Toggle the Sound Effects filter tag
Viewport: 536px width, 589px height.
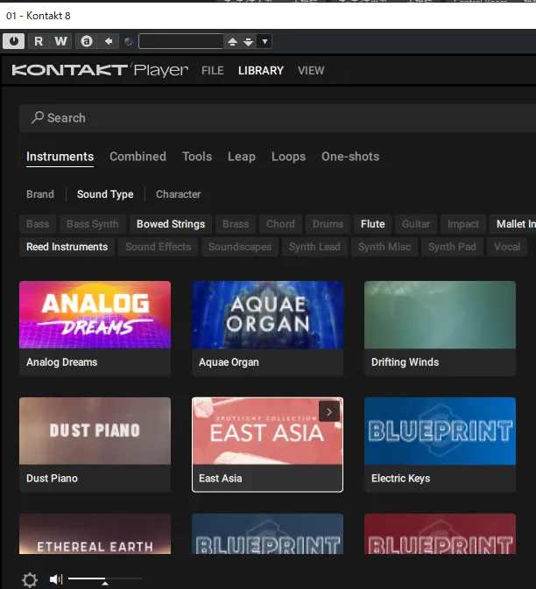[x=158, y=247]
